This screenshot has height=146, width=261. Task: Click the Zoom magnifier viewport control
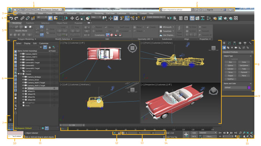click(240, 133)
